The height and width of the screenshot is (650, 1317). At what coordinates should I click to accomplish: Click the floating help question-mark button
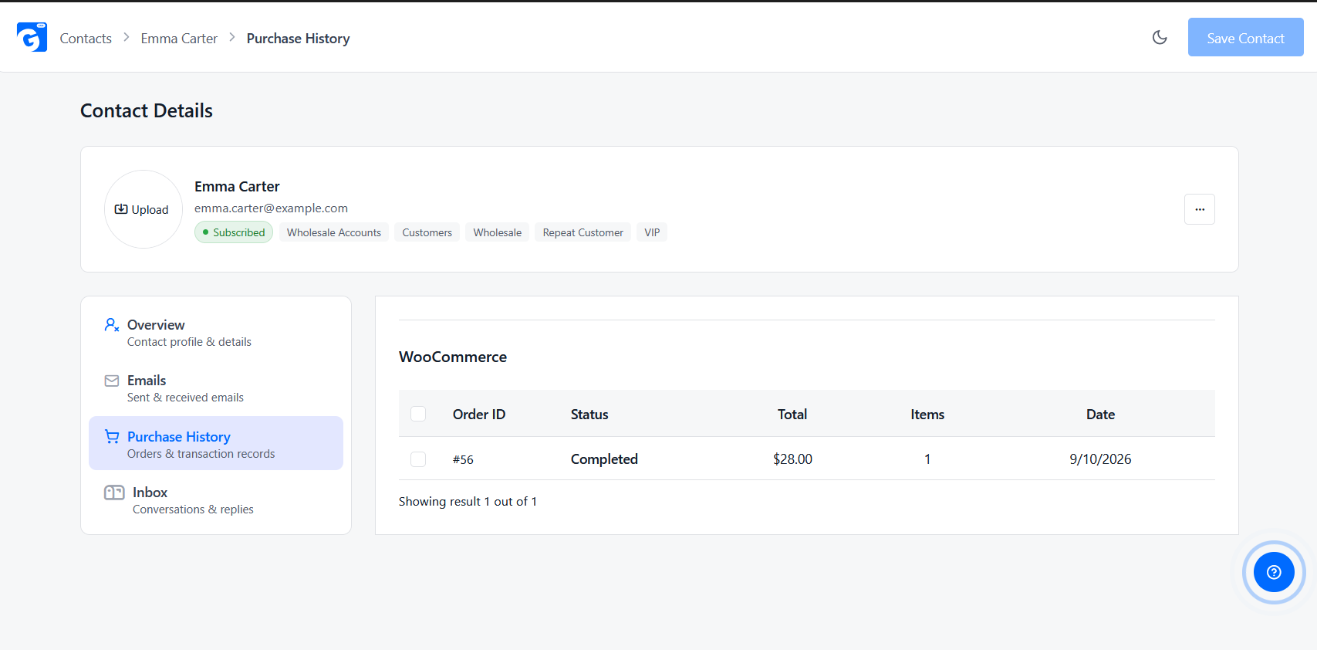click(x=1274, y=572)
